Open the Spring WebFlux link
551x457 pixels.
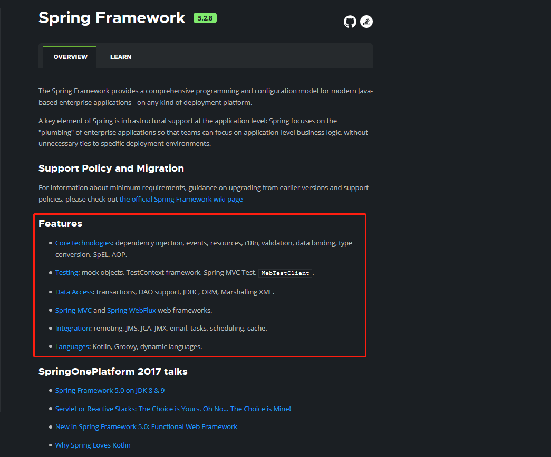(x=131, y=310)
